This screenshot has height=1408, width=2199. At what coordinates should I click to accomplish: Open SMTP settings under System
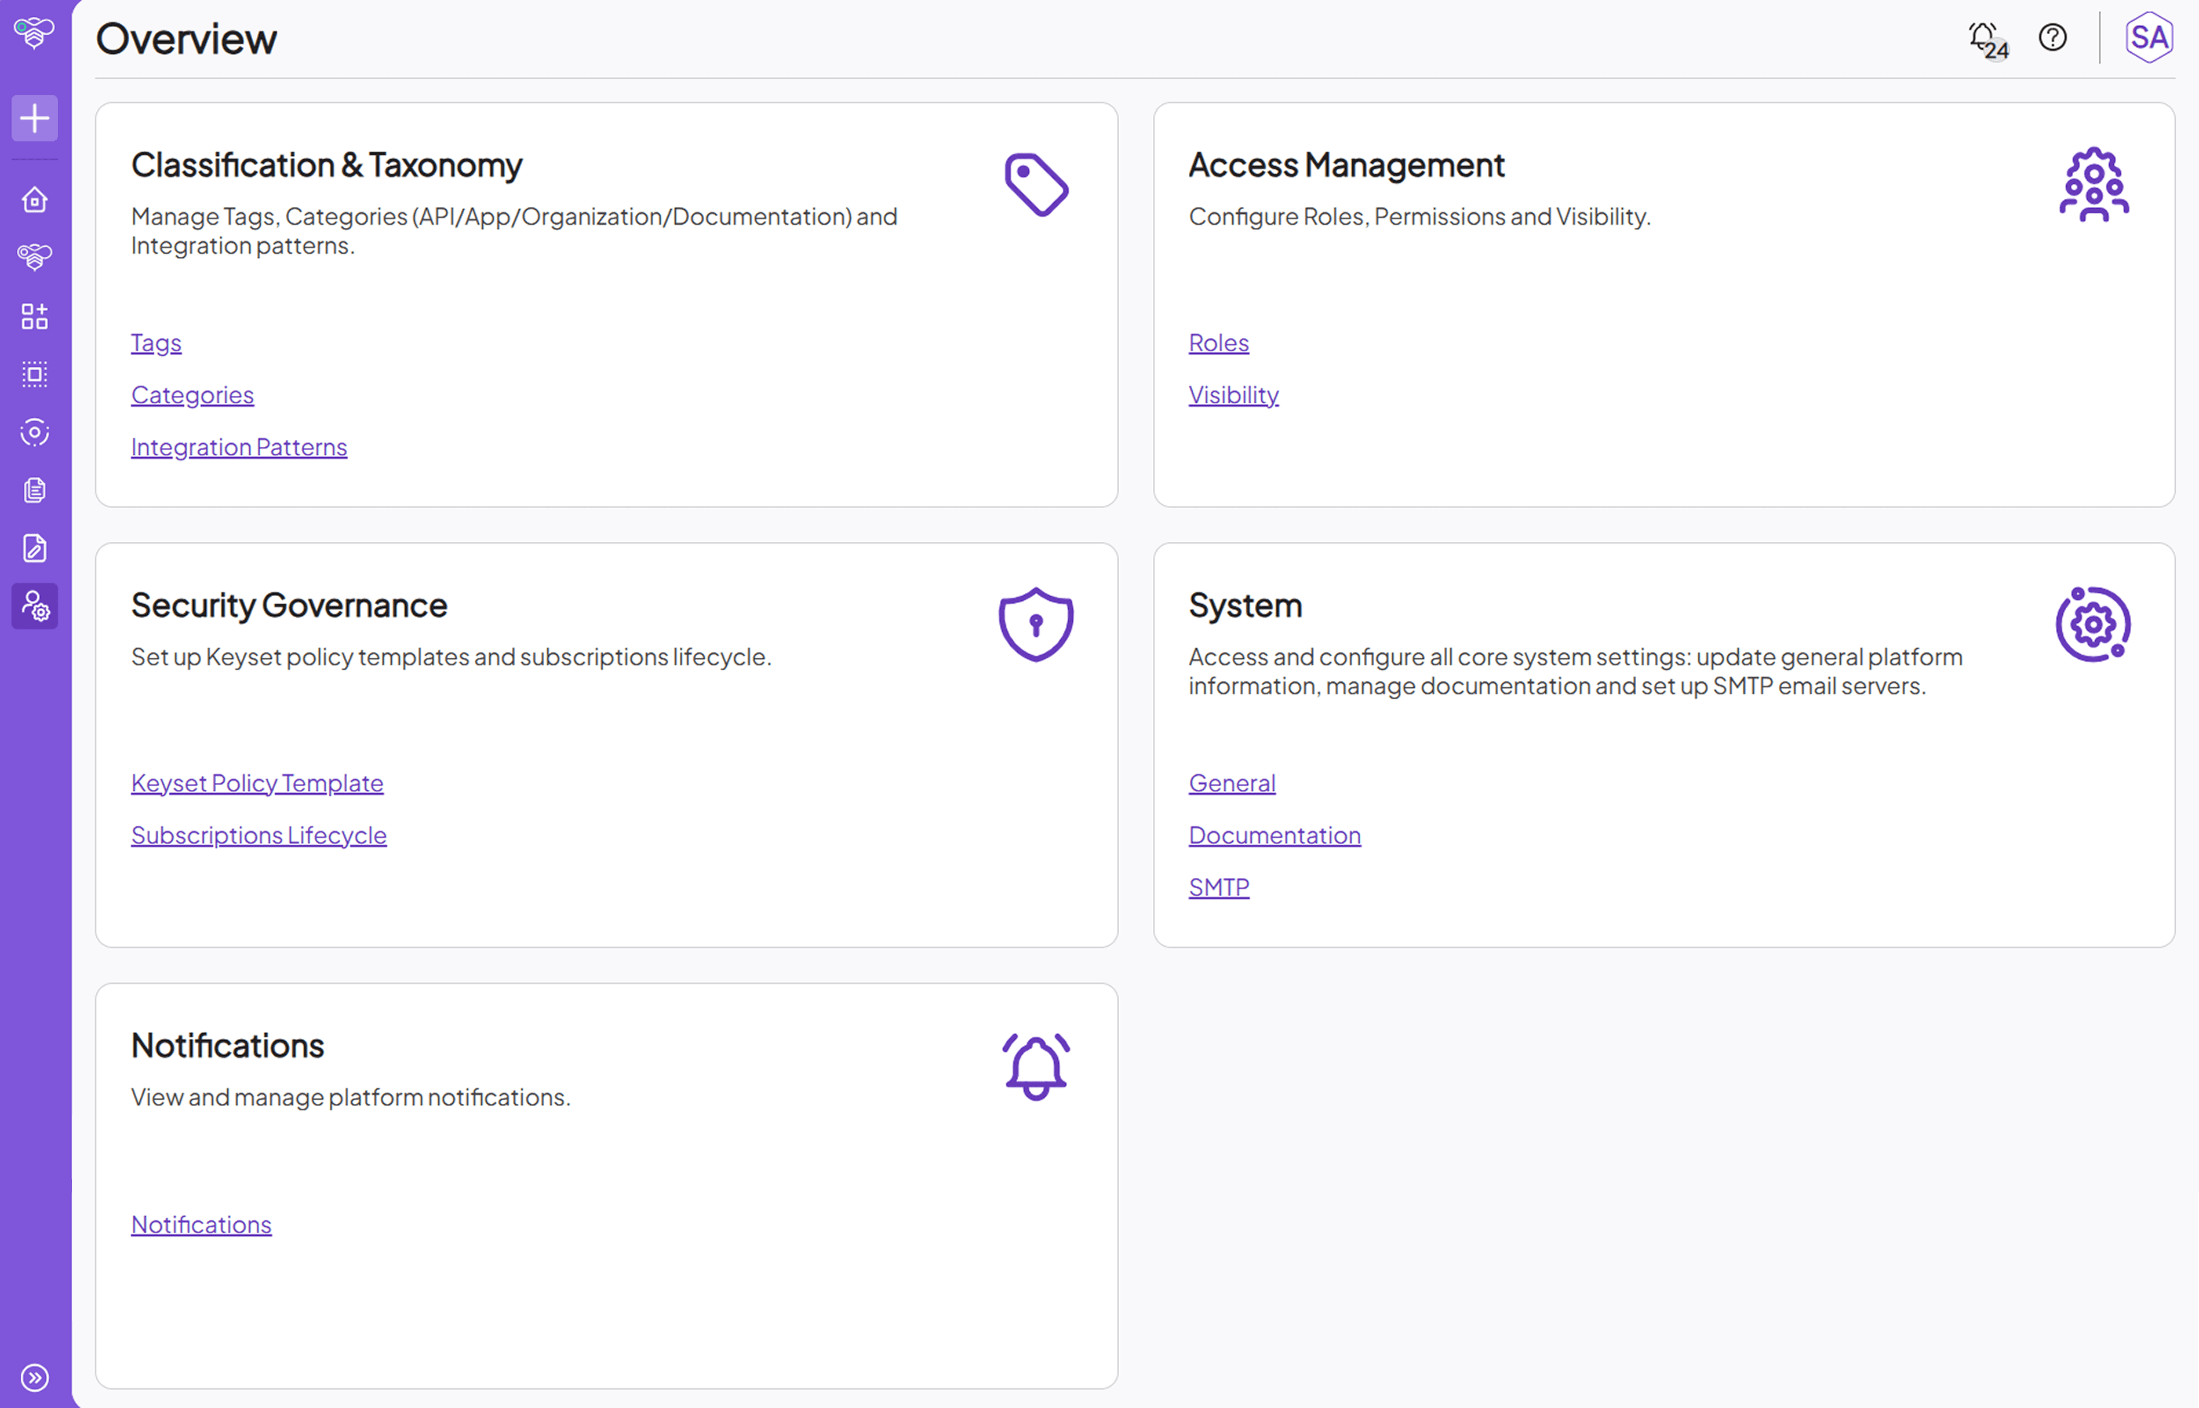click(x=1218, y=886)
